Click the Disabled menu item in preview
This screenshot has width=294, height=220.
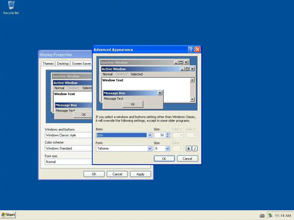tap(121, 74)
